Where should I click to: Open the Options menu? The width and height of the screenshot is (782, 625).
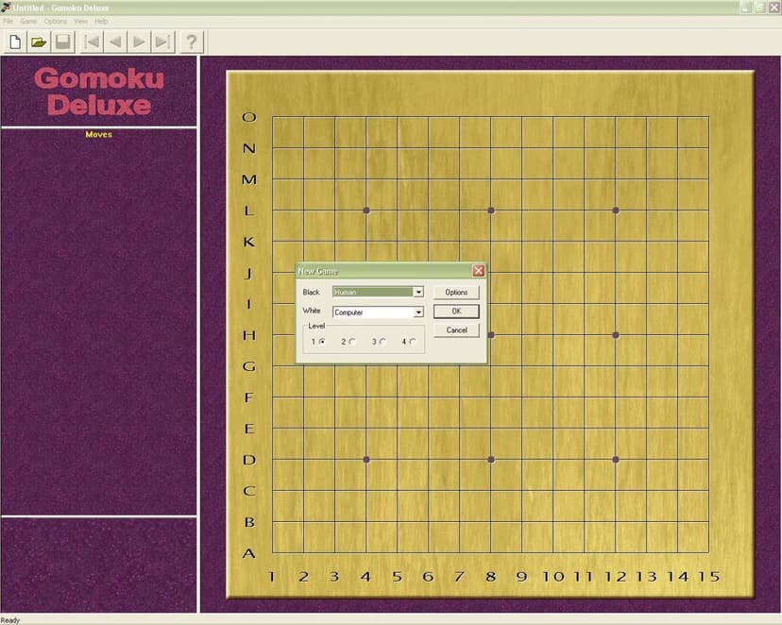[56, 22]
